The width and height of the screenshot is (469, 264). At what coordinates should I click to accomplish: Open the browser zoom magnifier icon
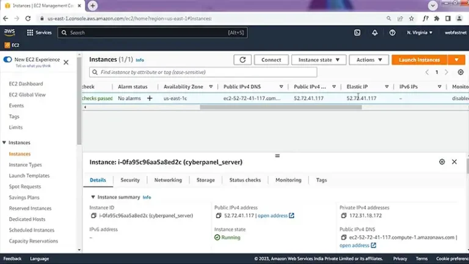[x=388, y=18]
